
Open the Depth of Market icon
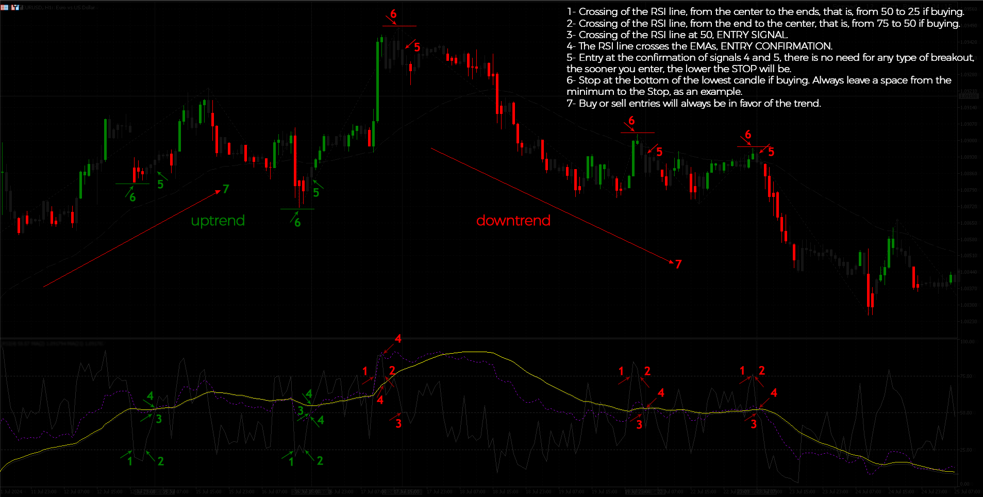(15, 7)
